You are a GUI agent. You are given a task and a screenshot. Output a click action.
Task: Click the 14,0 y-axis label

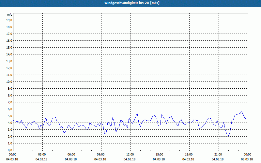(9, 54)
